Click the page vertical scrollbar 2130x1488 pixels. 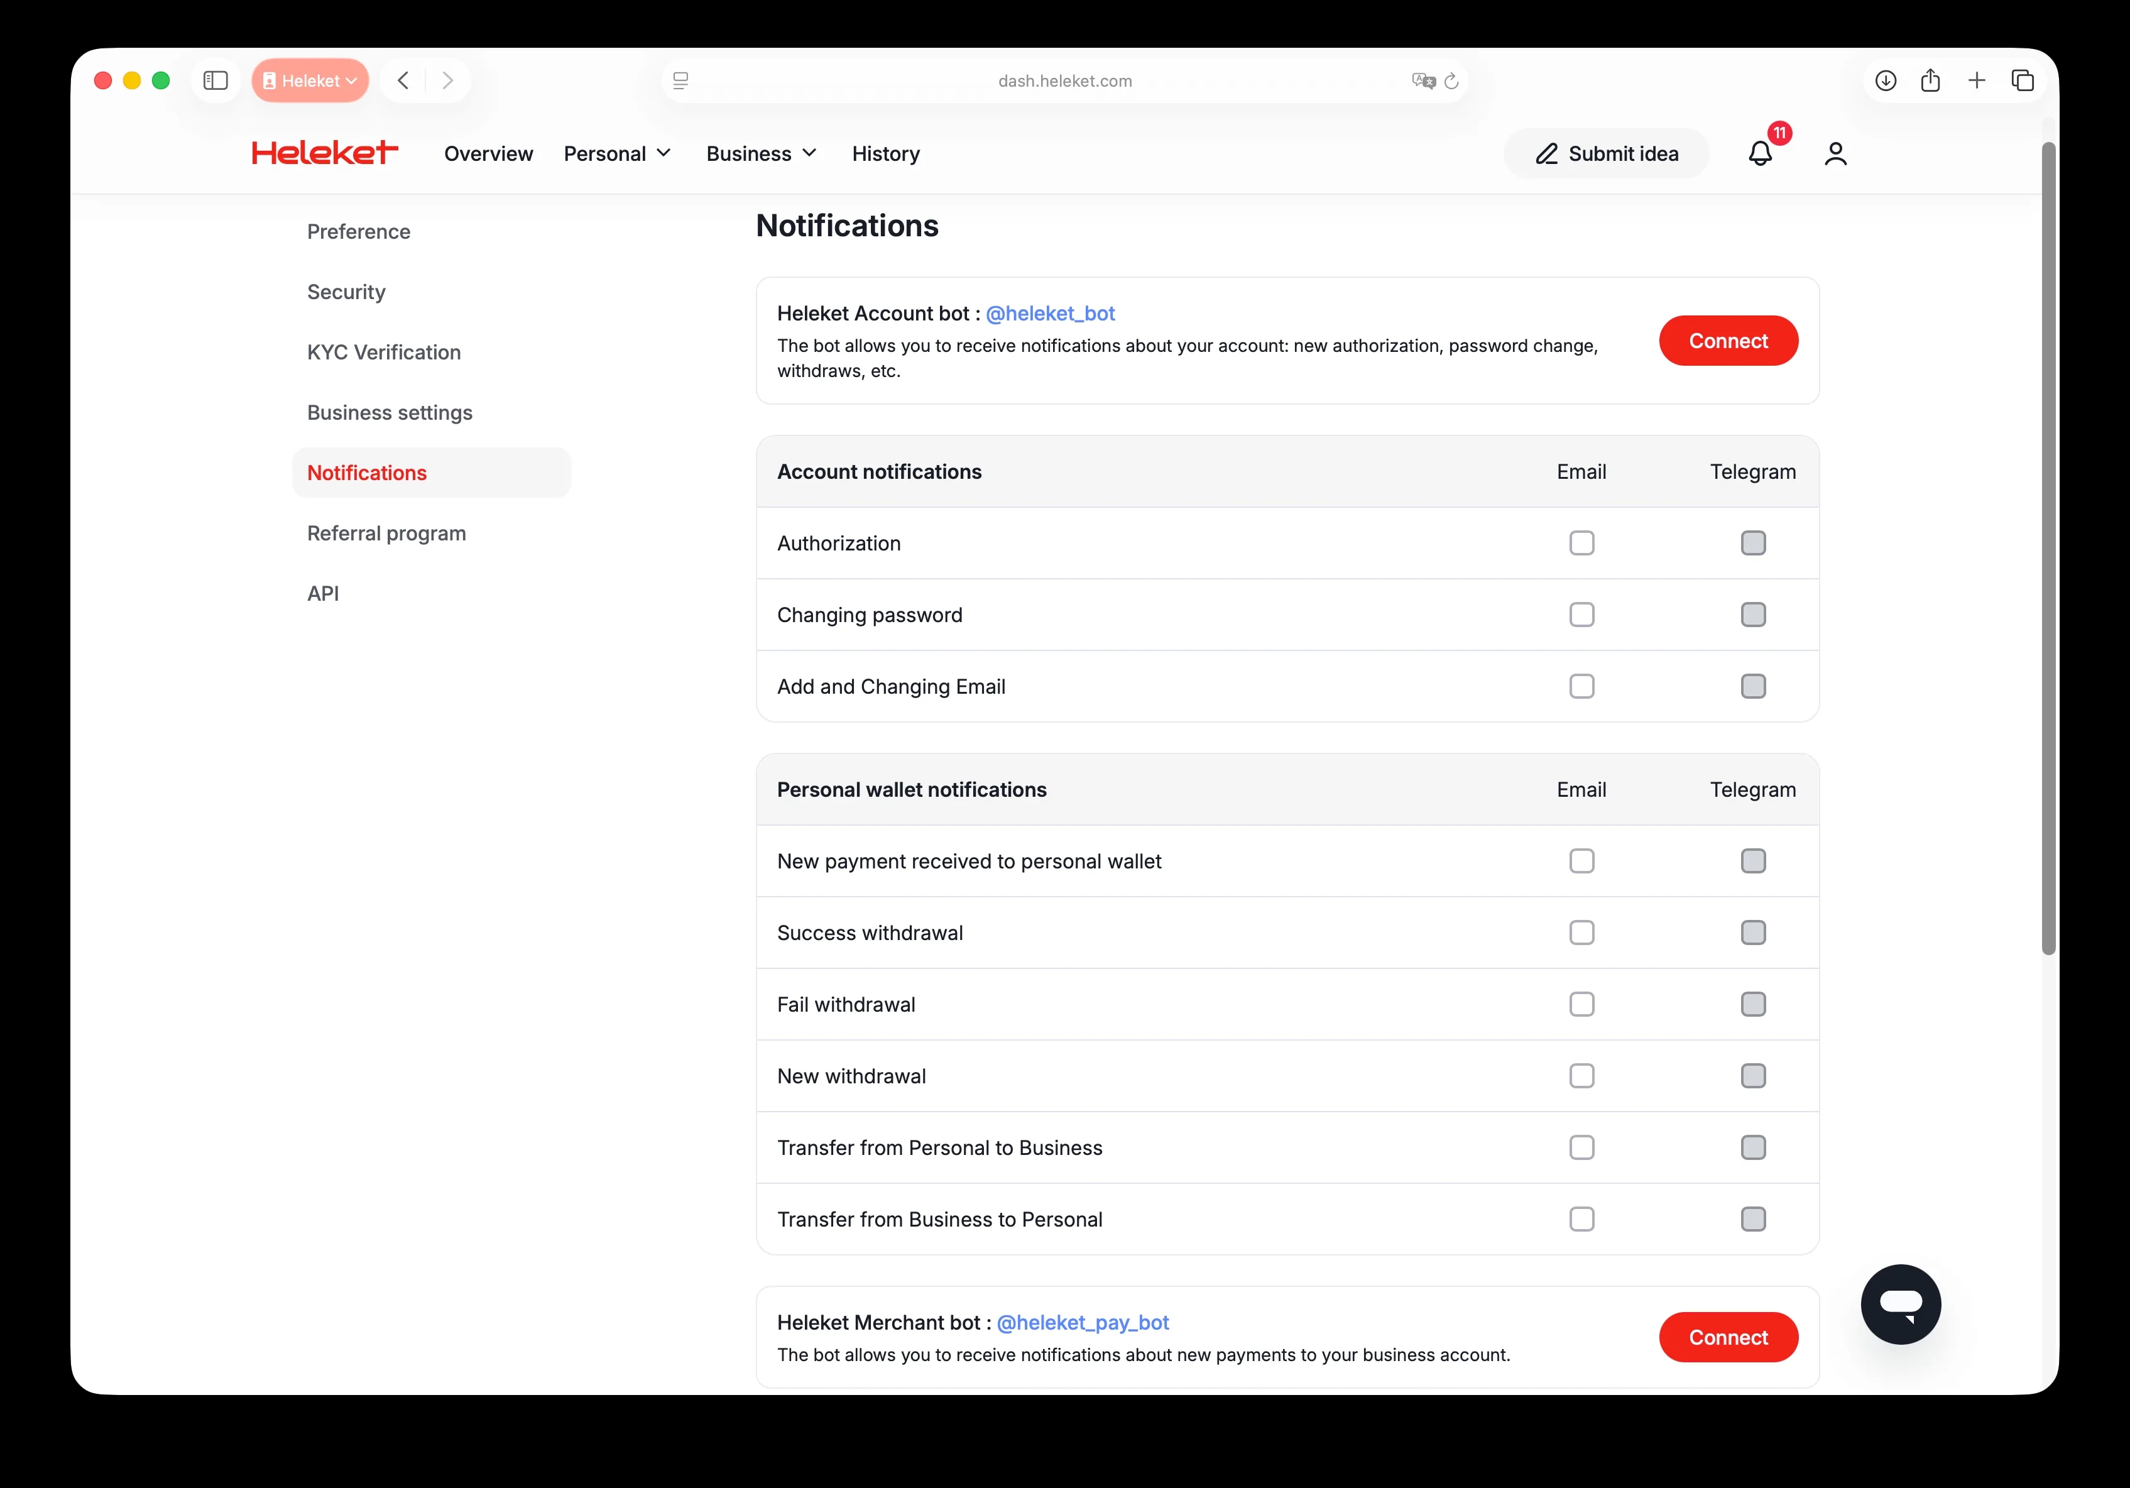pos(2048,547)
